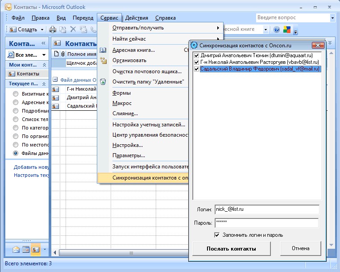Screen dimensions: 340x272
Task: Click the gear icon in sync dialog title
Action: (194, 46)
